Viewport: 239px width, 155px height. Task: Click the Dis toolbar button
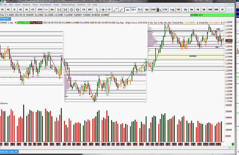tap(52, 10)
